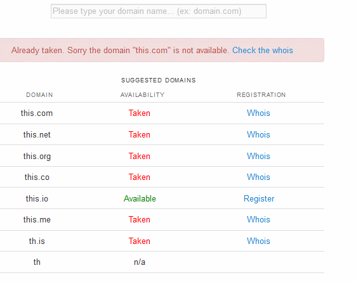Open Whois for this.net
Image resolution: width=356 pixels, height=282 pixels.
click(258, 134)
